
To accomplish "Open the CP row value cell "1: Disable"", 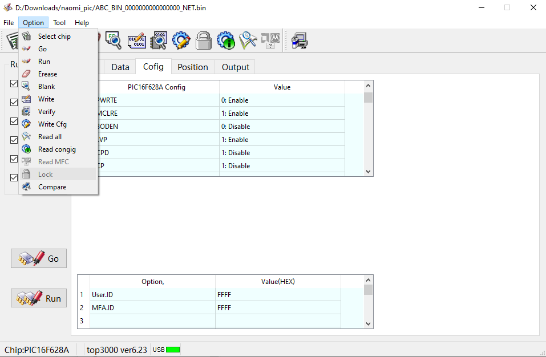I will (282, 166).
